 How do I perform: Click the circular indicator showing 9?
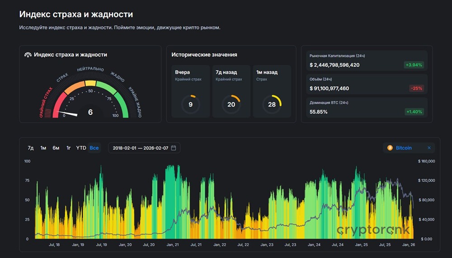pos(191,104)
